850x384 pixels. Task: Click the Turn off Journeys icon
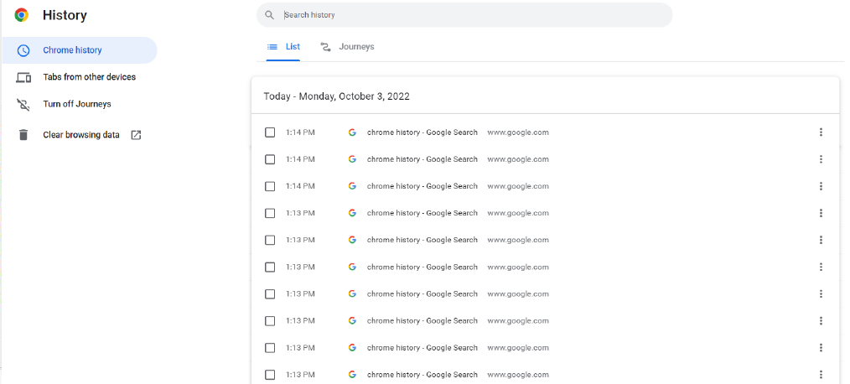pos(23,104)
